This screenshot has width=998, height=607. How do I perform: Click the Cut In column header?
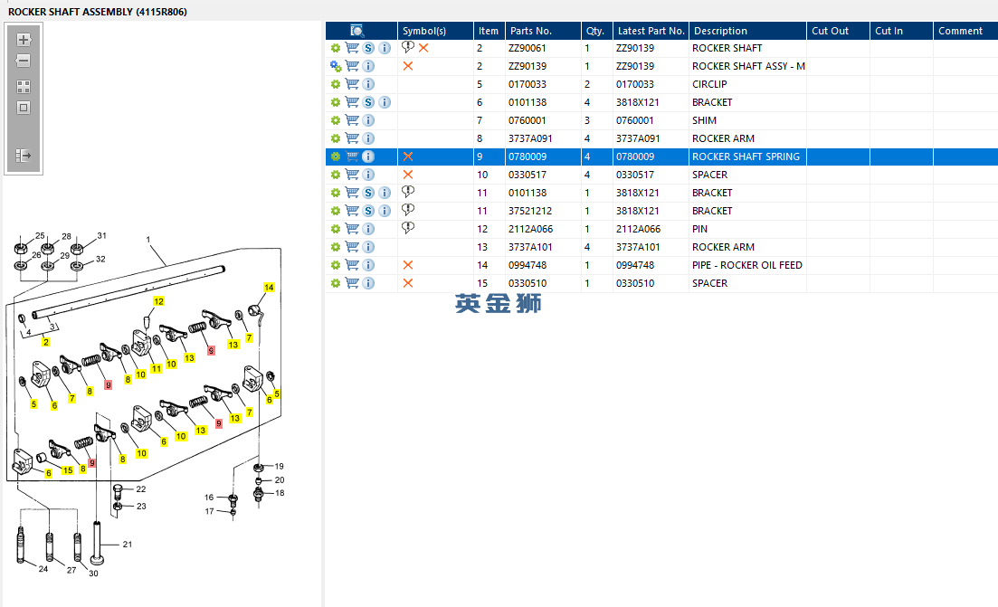901,31
